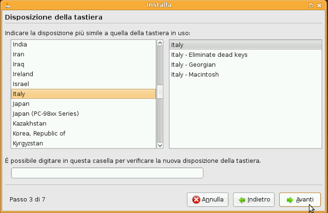Select Japan (PC-98xx Series) layout
Screen dimensions: 328x213
[x=83, y=114]
